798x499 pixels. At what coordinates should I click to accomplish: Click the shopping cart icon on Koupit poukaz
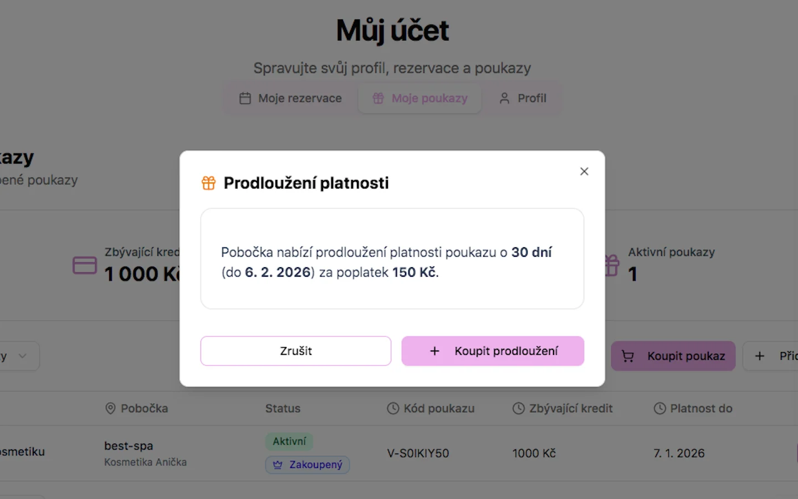coord(627,356)
